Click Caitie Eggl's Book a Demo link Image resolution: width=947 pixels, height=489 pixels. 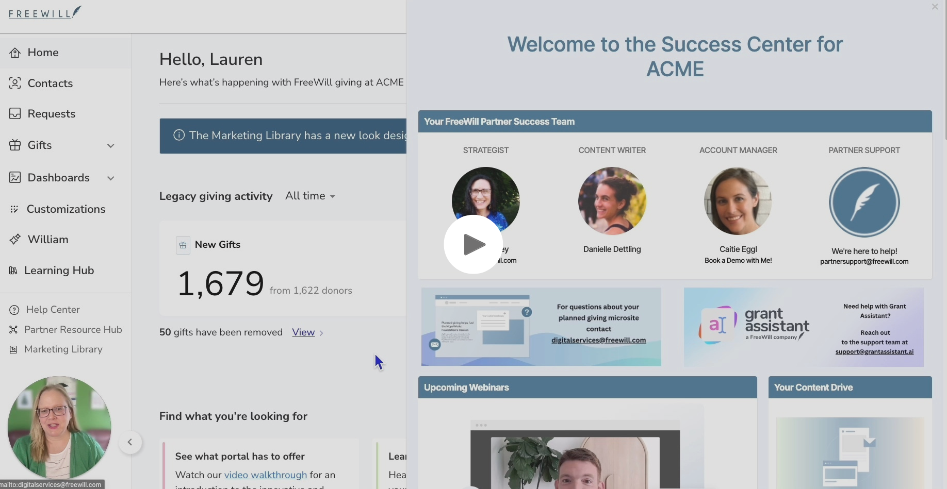click(738, 260)
